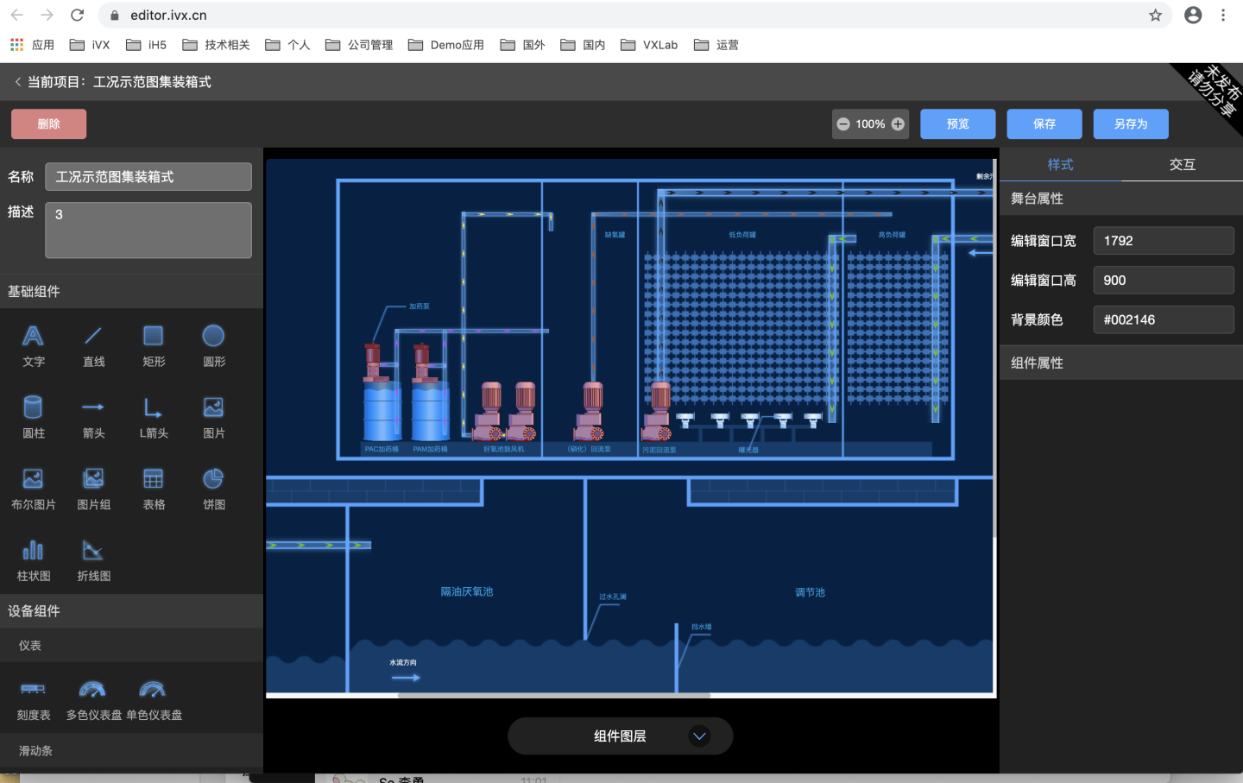Switch to the 交互 interaction tab
Viewport: 1243px width, 783px height.
tap(1182, 164)
